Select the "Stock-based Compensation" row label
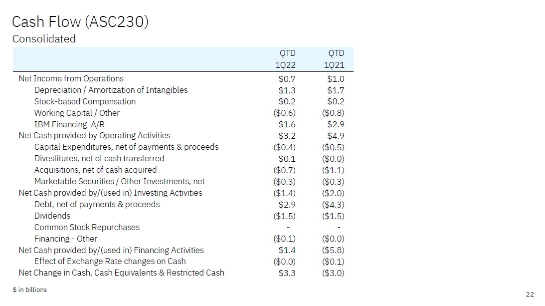This screenshot has height=306, width=545. click(85, 101)
